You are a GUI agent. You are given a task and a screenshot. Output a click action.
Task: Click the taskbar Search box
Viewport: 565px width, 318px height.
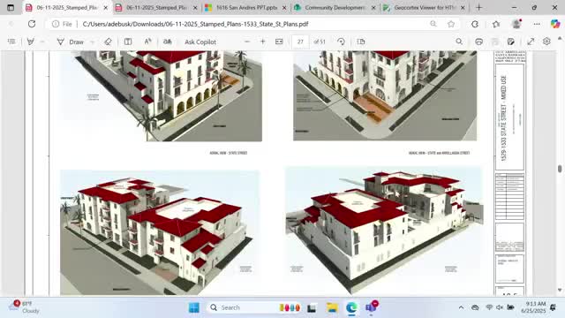[x=254, y=307]
